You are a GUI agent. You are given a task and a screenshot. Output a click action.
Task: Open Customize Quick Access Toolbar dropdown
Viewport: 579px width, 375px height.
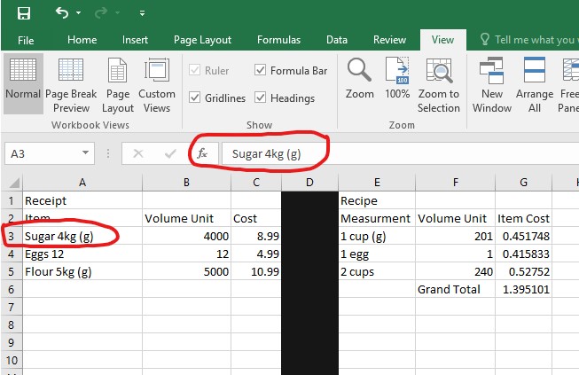[x=142, y=14]
